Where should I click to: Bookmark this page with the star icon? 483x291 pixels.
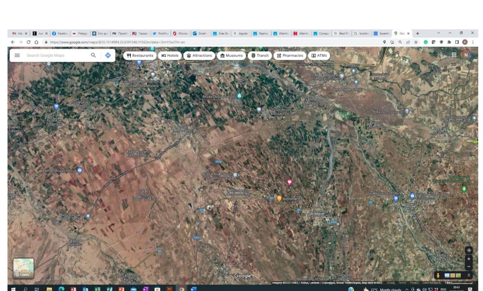[416, 42]
